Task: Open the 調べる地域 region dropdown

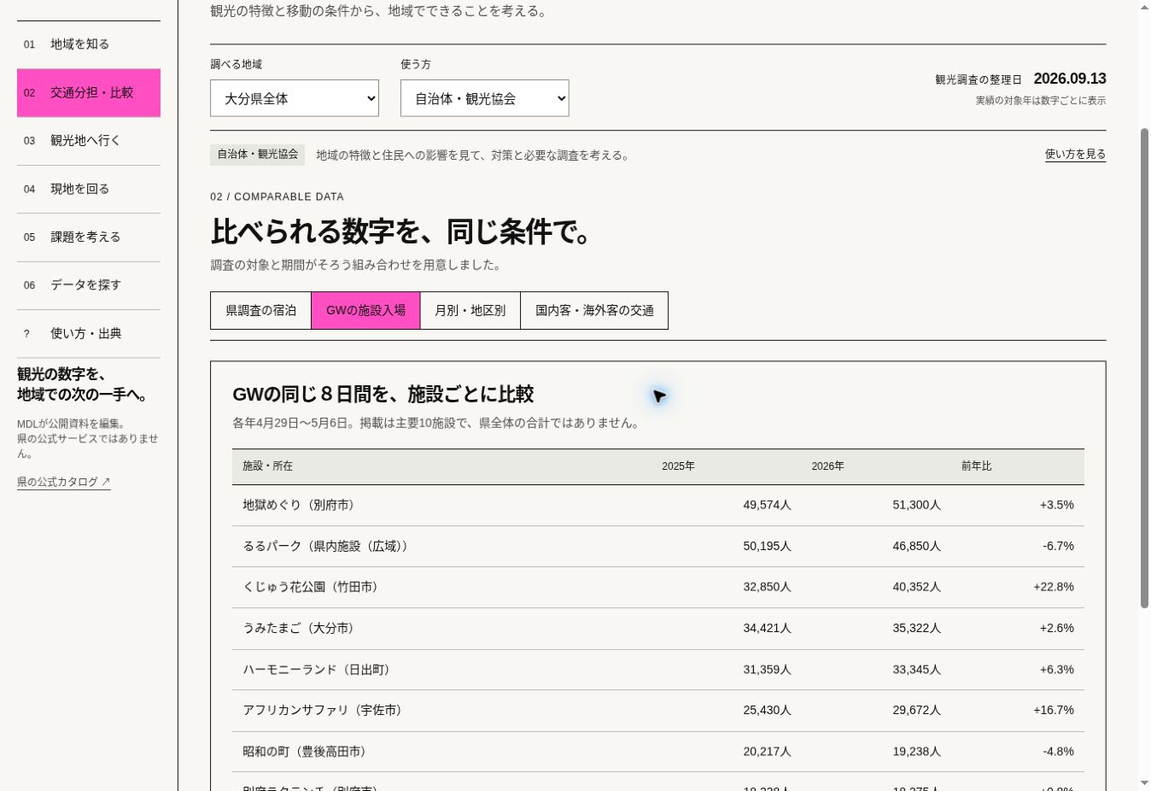Action: click(295, 98)
